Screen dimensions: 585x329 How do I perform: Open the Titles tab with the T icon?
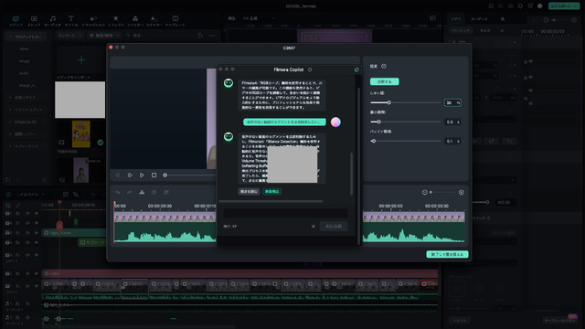point(71,21)
